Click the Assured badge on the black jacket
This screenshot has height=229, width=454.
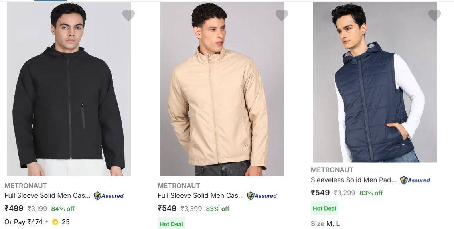(109, 196)
